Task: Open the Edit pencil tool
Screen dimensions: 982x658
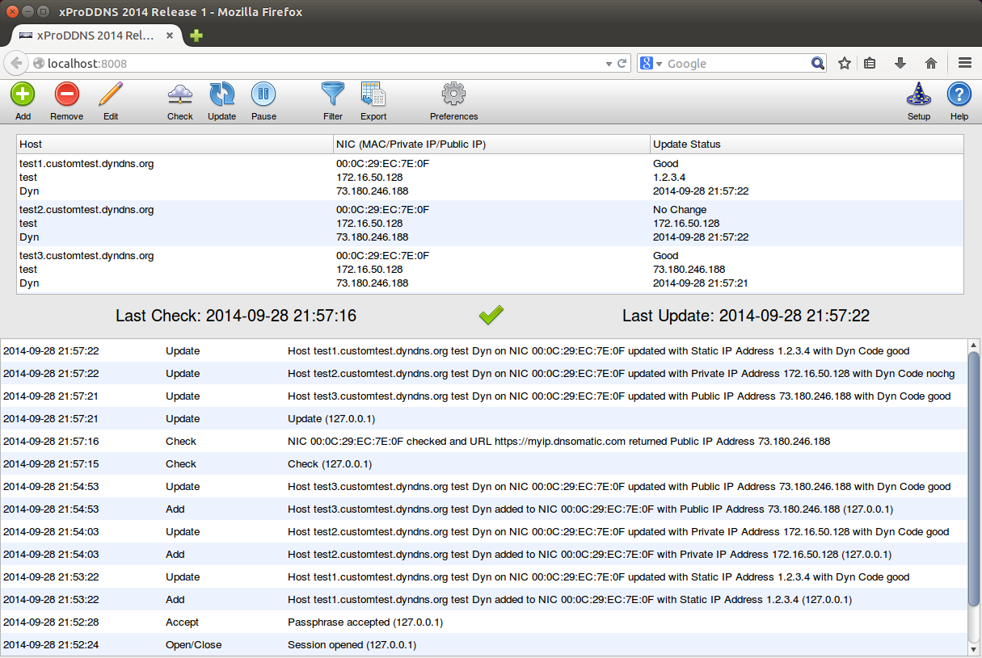Action: tap(111, 94)
